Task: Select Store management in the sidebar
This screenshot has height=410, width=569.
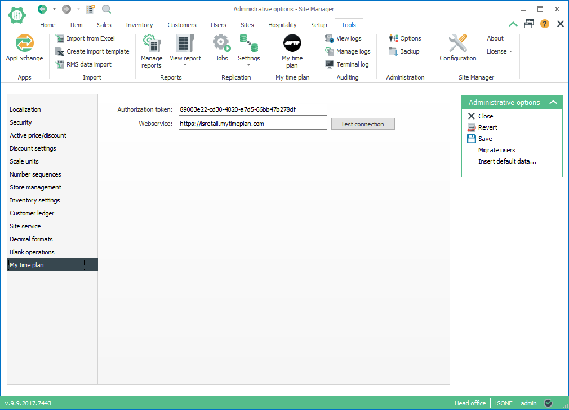Action: [35, 187]
